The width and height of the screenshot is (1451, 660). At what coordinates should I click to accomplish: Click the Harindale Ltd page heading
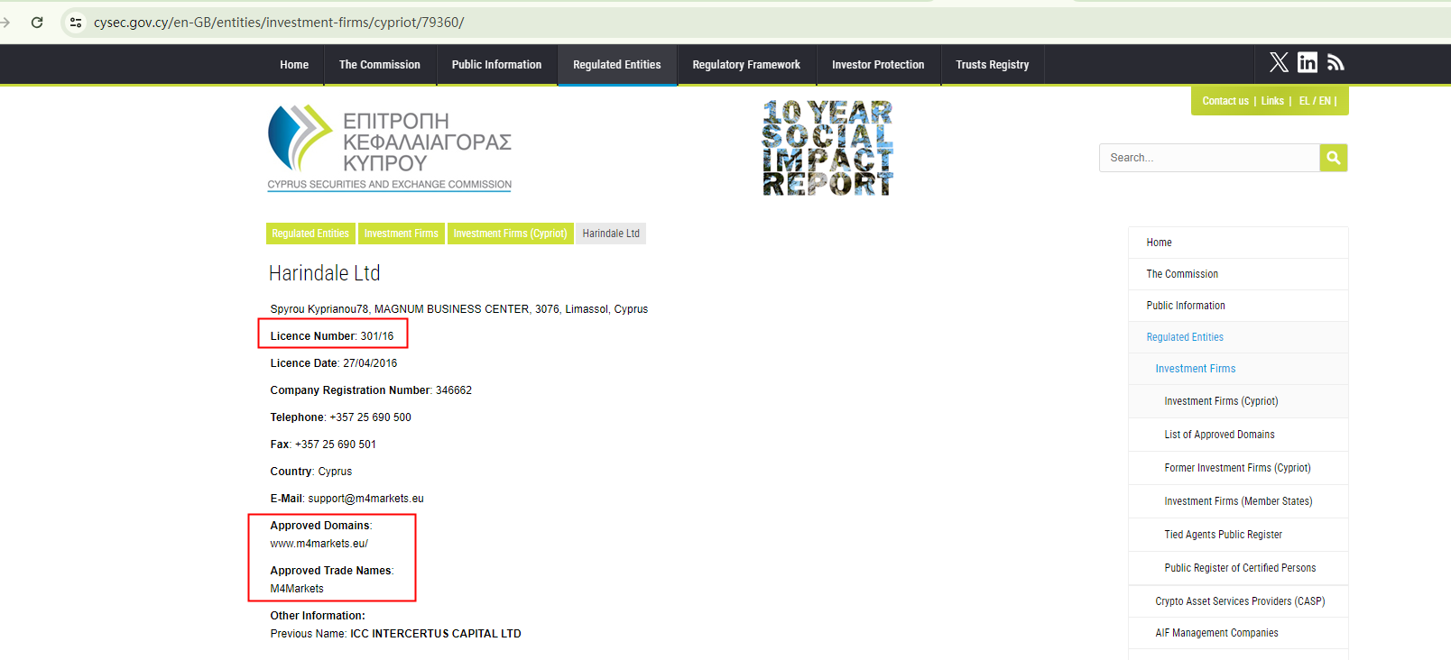(325, 273)
